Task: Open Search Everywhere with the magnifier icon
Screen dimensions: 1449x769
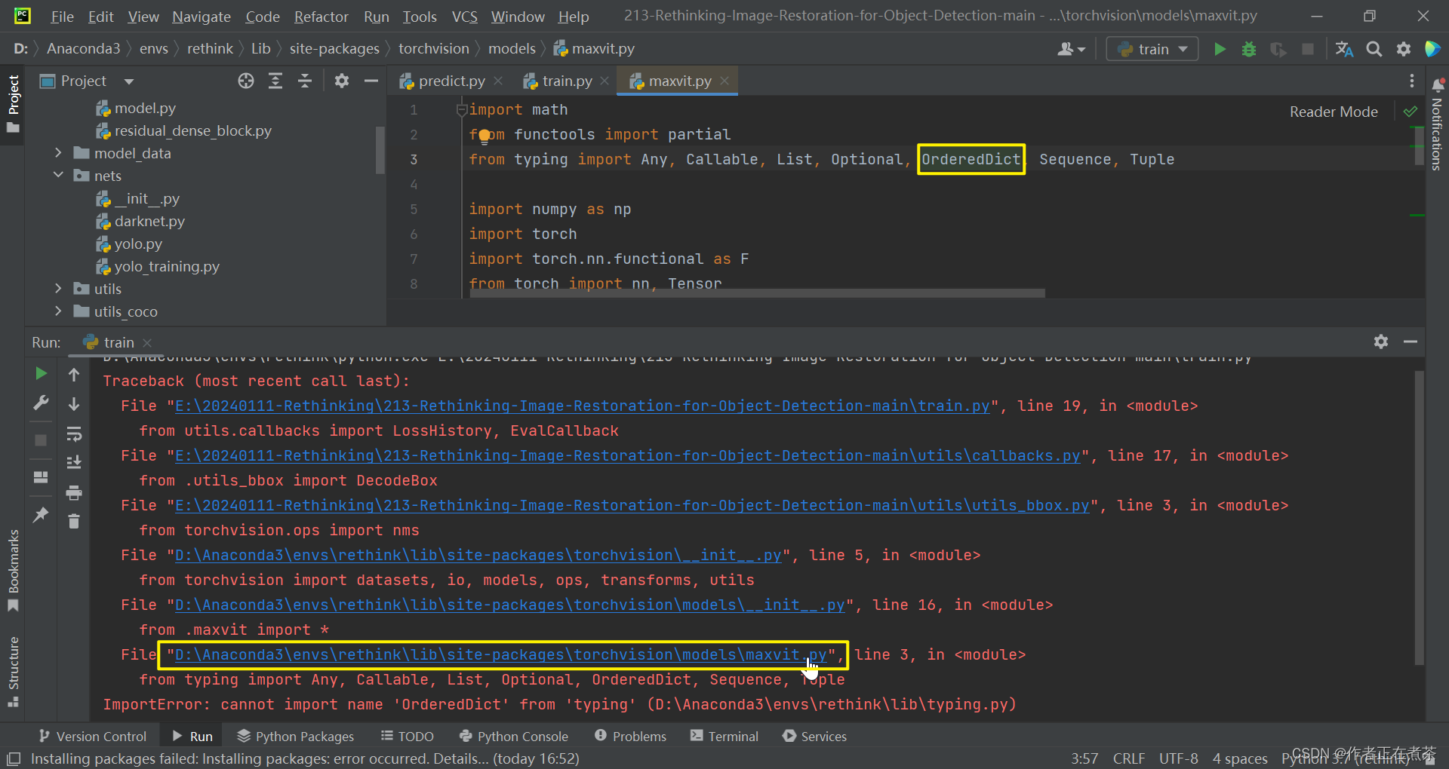Action: [1374, 48]
